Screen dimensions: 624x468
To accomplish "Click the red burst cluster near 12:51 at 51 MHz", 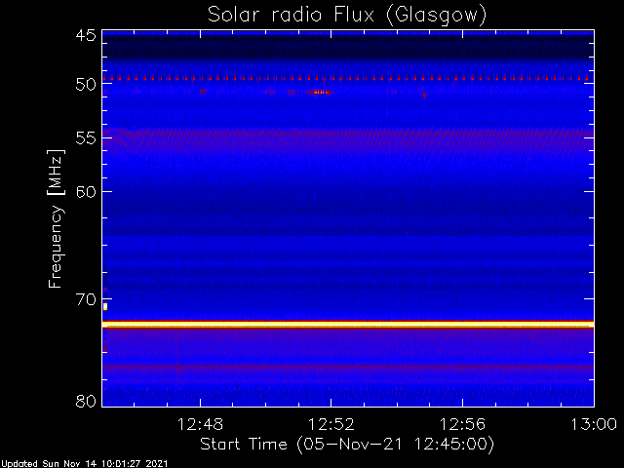I will pyautogui.click(x=319, y=92).
